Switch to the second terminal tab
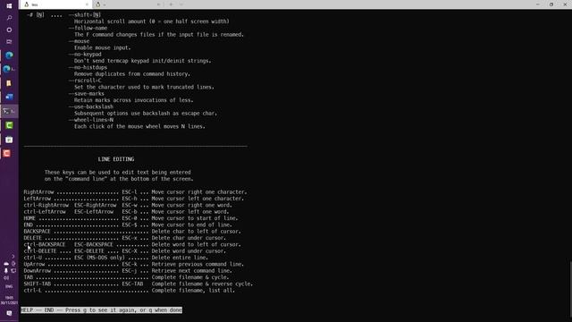The image size is (572, 322). coord(128,4)
